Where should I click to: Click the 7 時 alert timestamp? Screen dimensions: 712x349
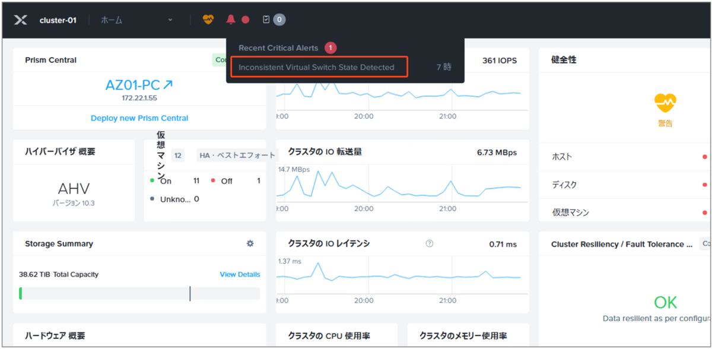pos(444,67)
